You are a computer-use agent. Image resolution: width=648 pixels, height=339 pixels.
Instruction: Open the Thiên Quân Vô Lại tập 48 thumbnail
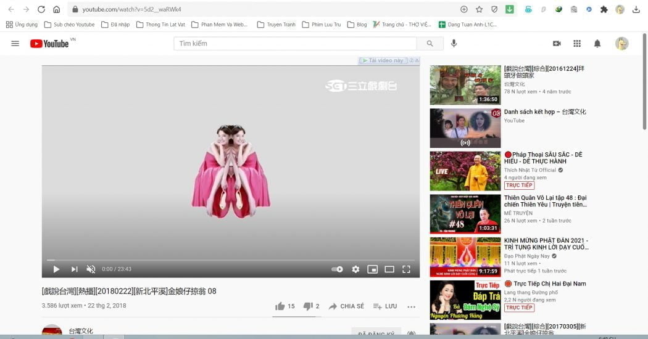click(465, 214)
